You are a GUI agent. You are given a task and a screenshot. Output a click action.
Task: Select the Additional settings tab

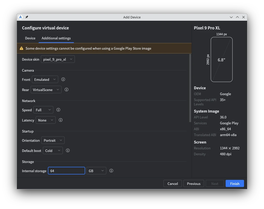56,38
